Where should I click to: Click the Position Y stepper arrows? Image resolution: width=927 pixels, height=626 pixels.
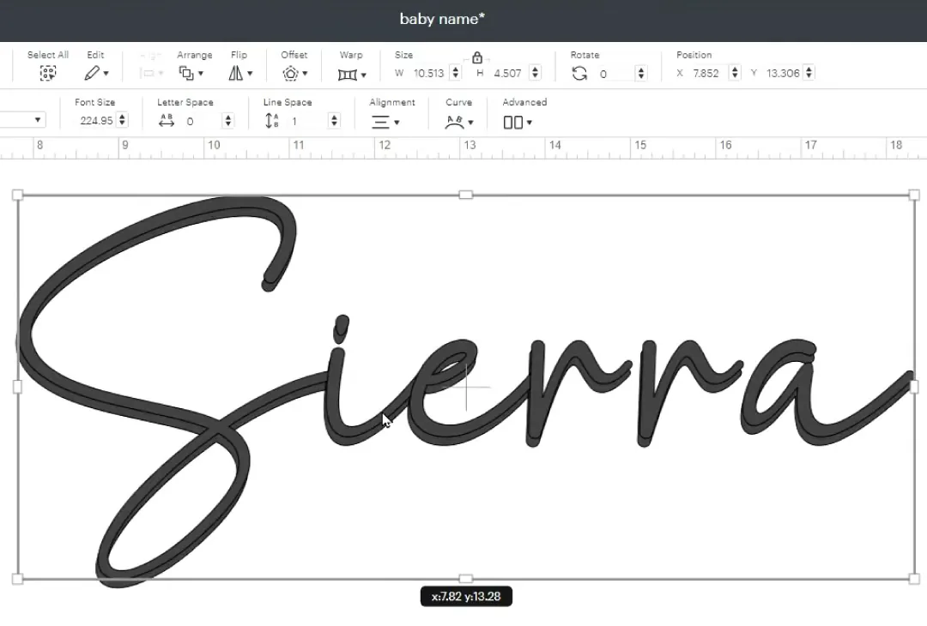pos(809,73)
